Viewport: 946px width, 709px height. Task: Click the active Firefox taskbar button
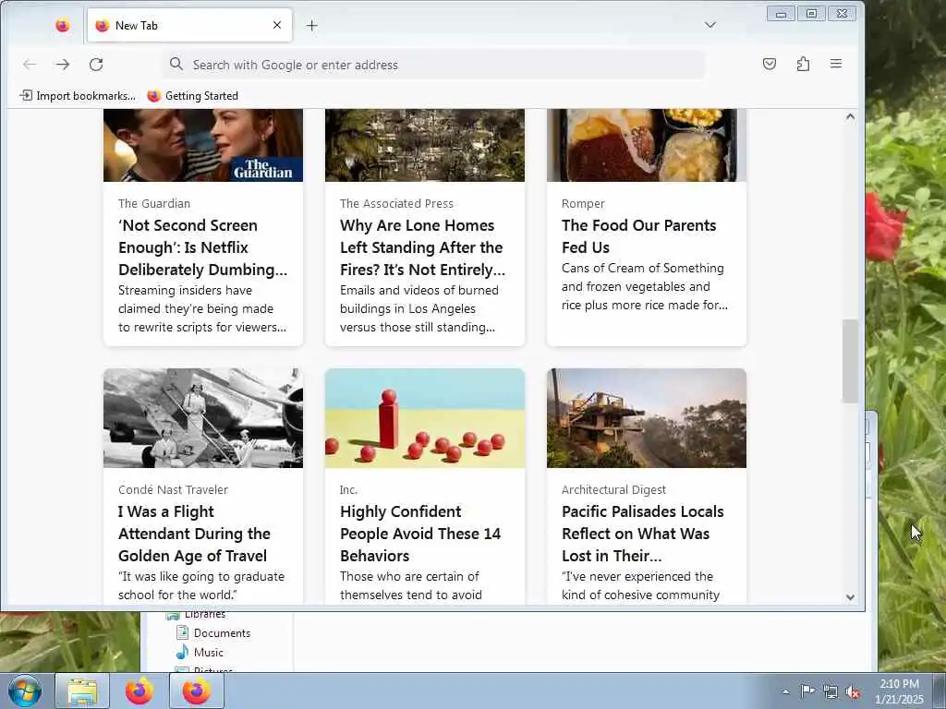click(197, 691)
